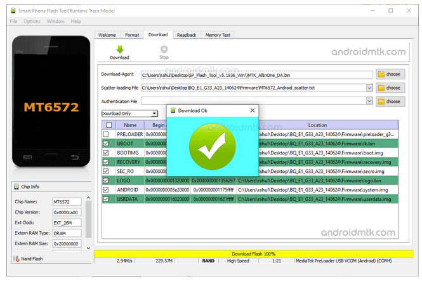Uncheck the RECOVERY partition checkbox
The width and height of the screenshot is (422, 286).
pyautogui.click(x=106, y=162)
